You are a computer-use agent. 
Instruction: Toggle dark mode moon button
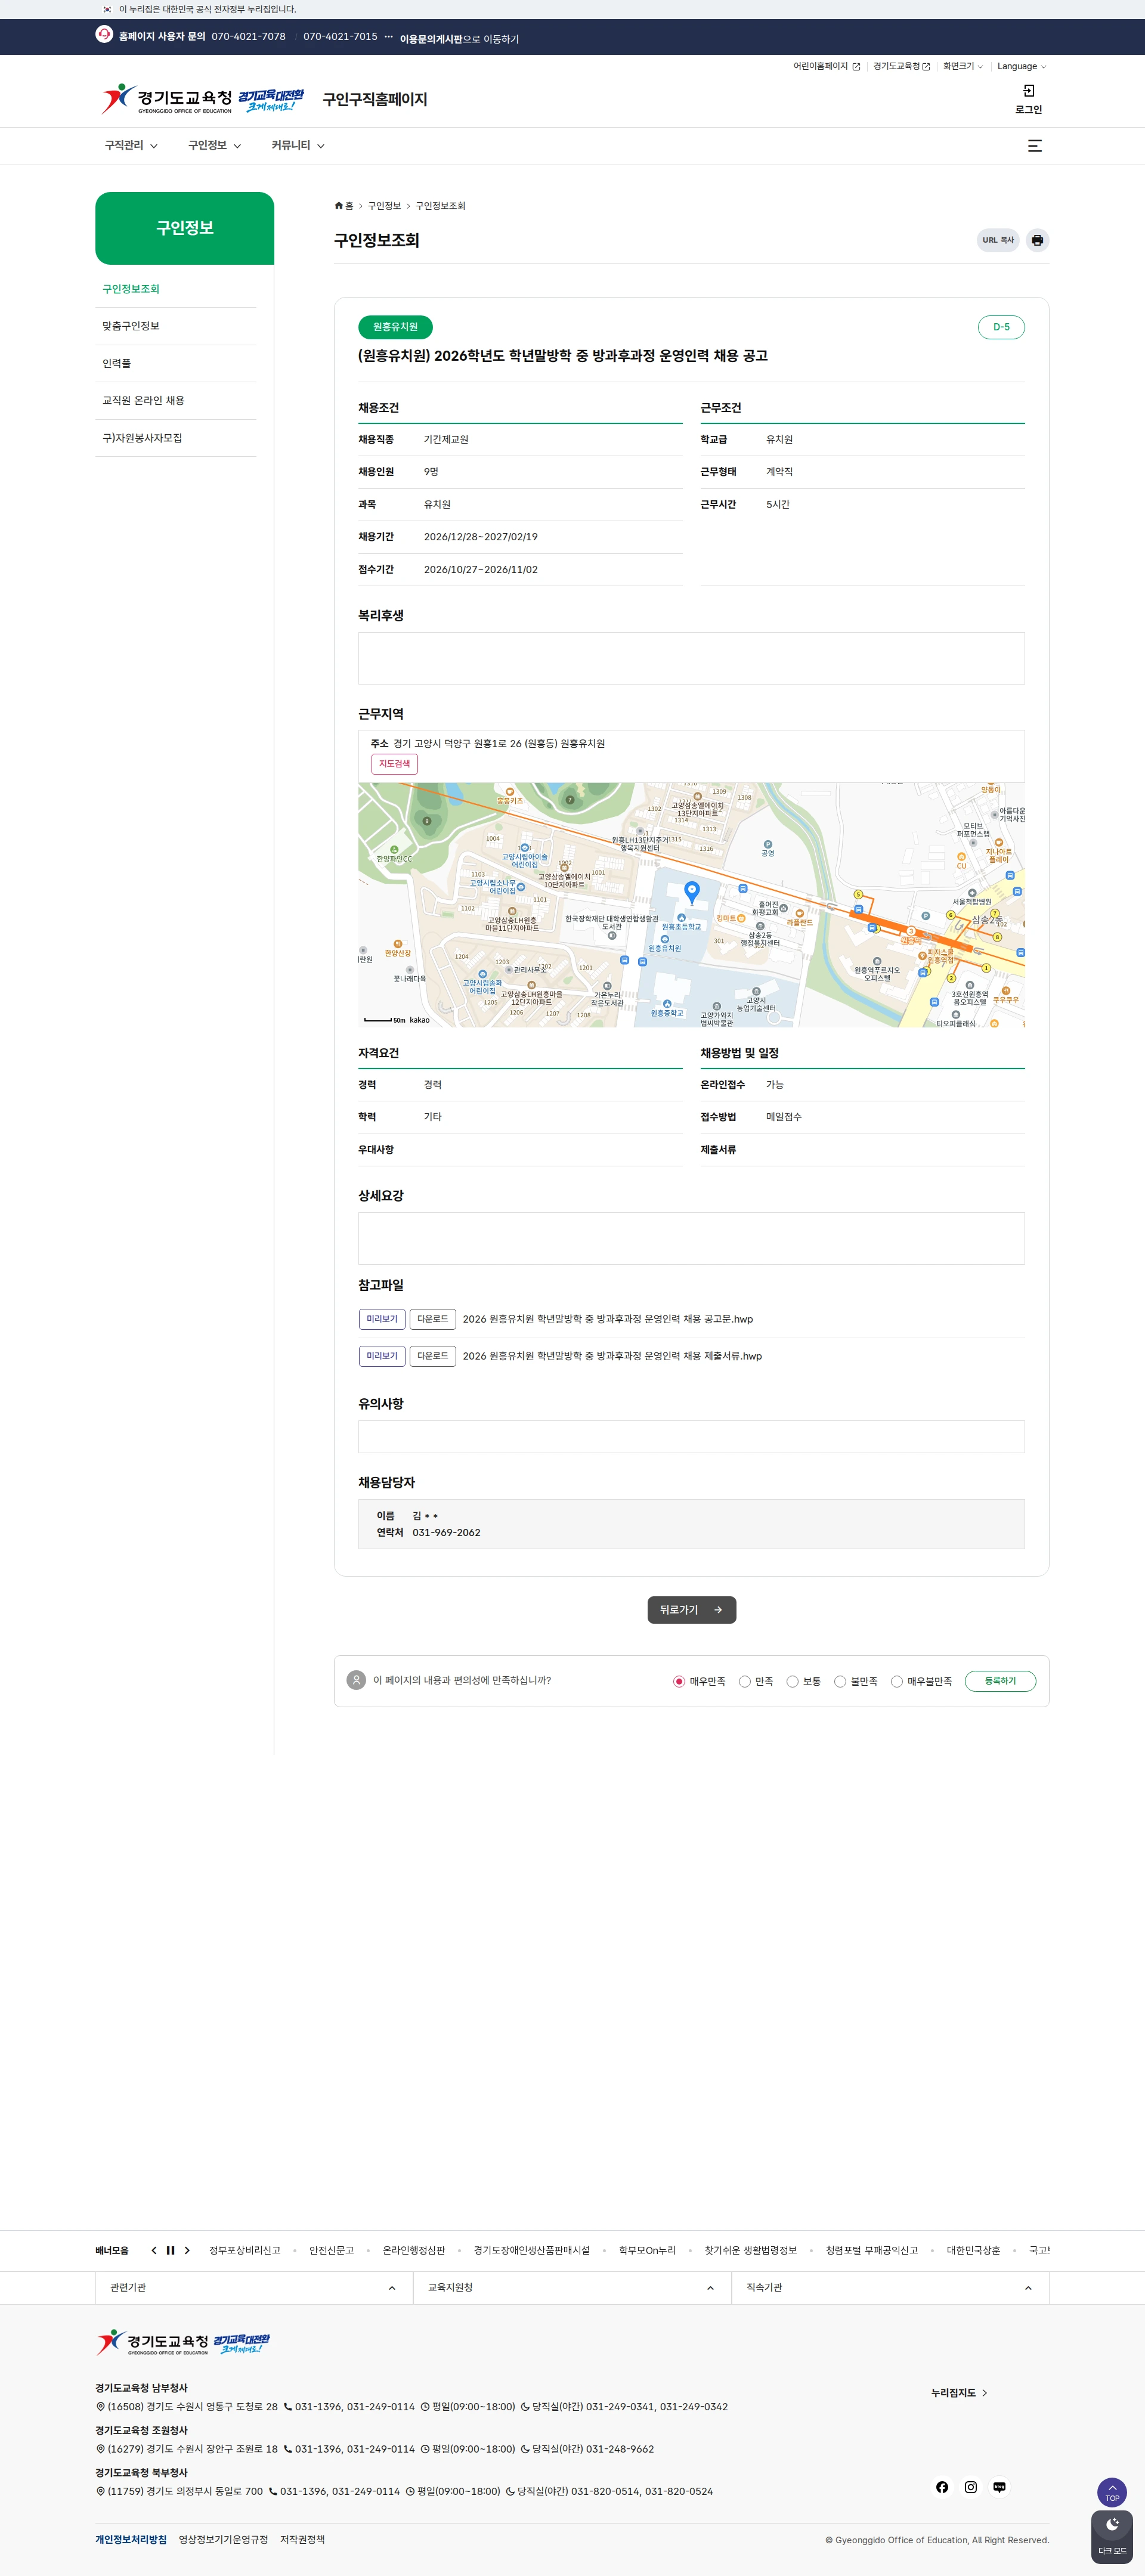[x=1112, y=2536]
